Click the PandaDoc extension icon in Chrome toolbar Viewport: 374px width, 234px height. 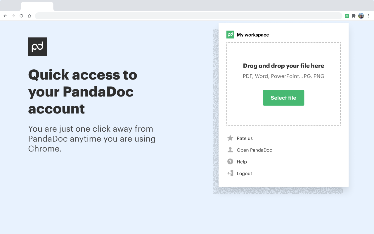pos(347,16)
